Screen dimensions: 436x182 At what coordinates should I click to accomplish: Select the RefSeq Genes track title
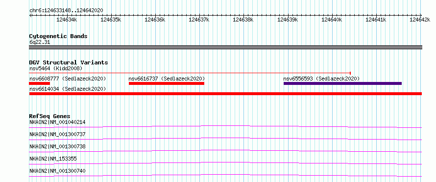click(x=50, y=116)
